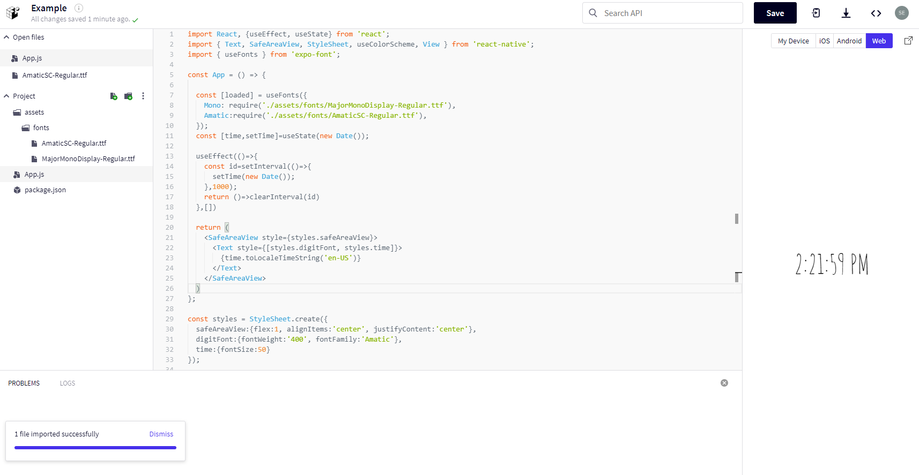
Task: Open the info icon beside Example title
Action: (x=79, y=8)
